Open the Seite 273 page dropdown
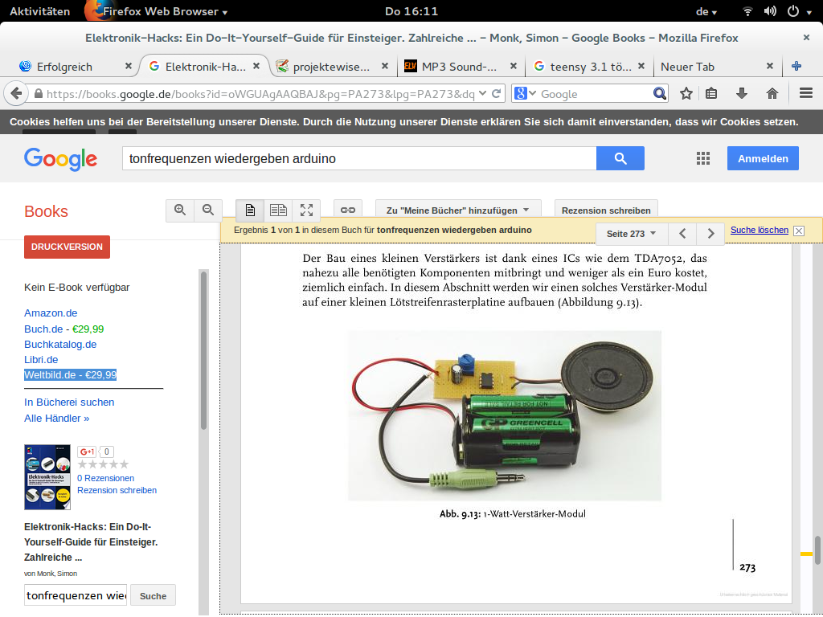 coord(632,234)
